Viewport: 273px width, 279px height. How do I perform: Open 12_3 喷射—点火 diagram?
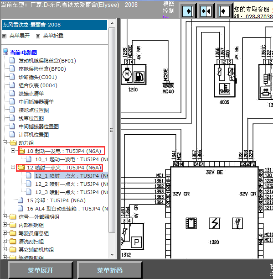click(x=72, y=192)
